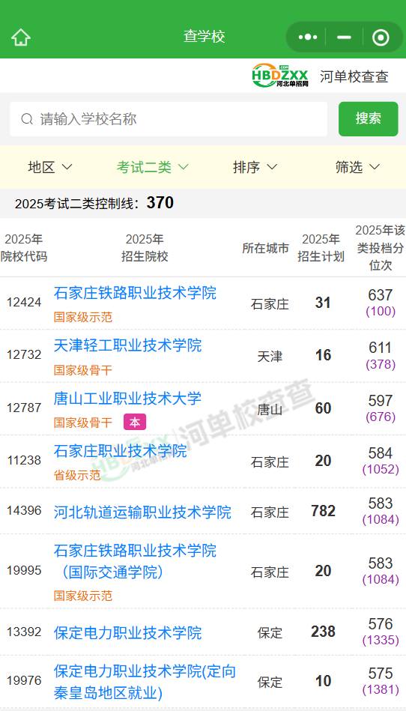This screenshot has height=711, width=406.
Task: Click the 2025年院校代码 column header
Action: pyautogui.click(x=23, y=248)
